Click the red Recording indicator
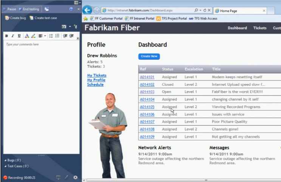This screenshot has height=182, width=281. 5,177
